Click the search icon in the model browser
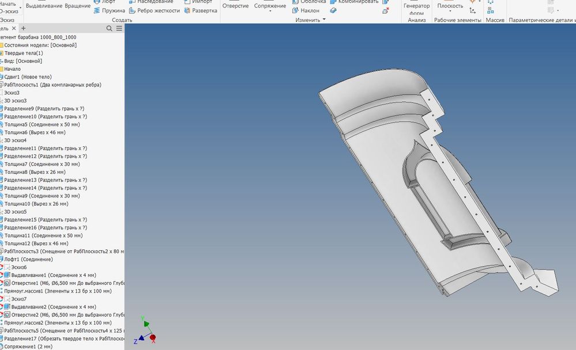Image resolution: width=576 pixels, height=350 pixels. [x=110, y=28]
